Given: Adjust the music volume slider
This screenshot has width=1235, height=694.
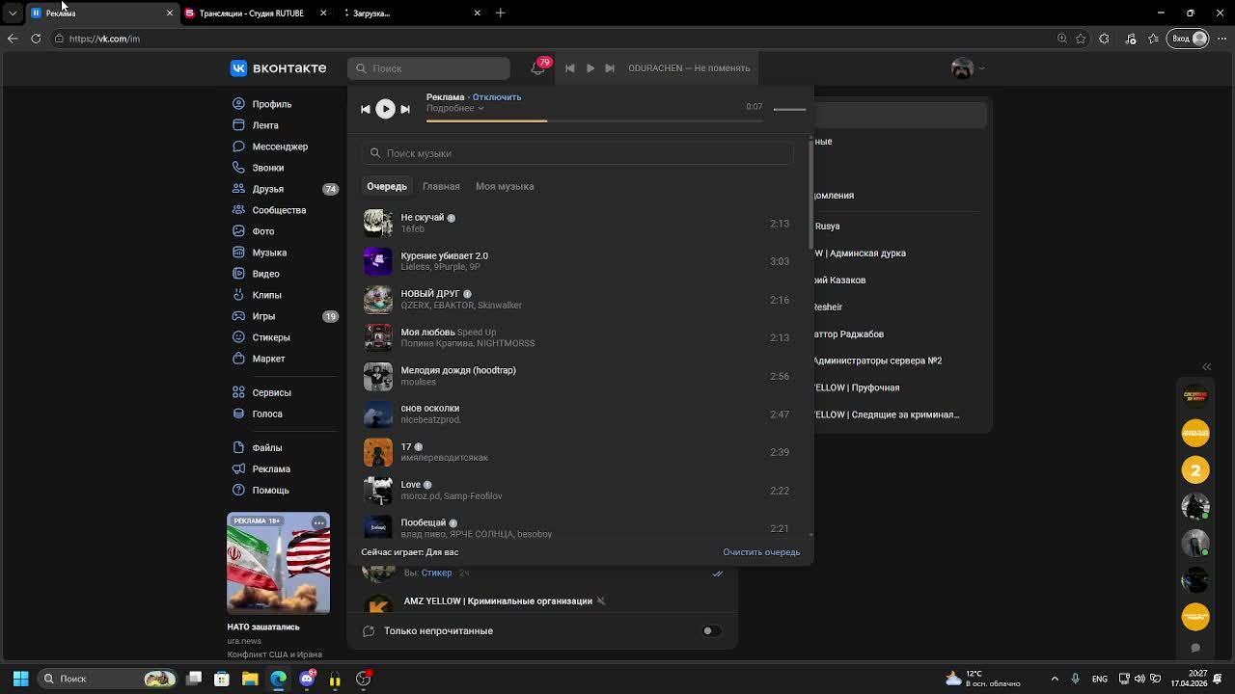Looking at the screenshot, I should [x=789, y=109].
